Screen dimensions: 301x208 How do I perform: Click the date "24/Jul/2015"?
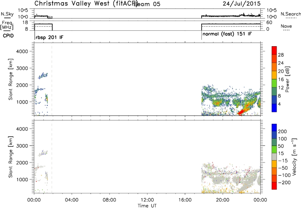pos(242,4)
